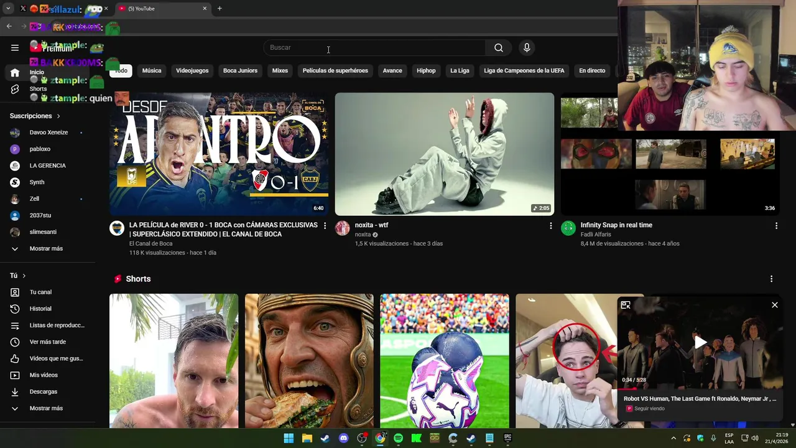
Task: Select the Mixes filter chip
Action: 280,71
